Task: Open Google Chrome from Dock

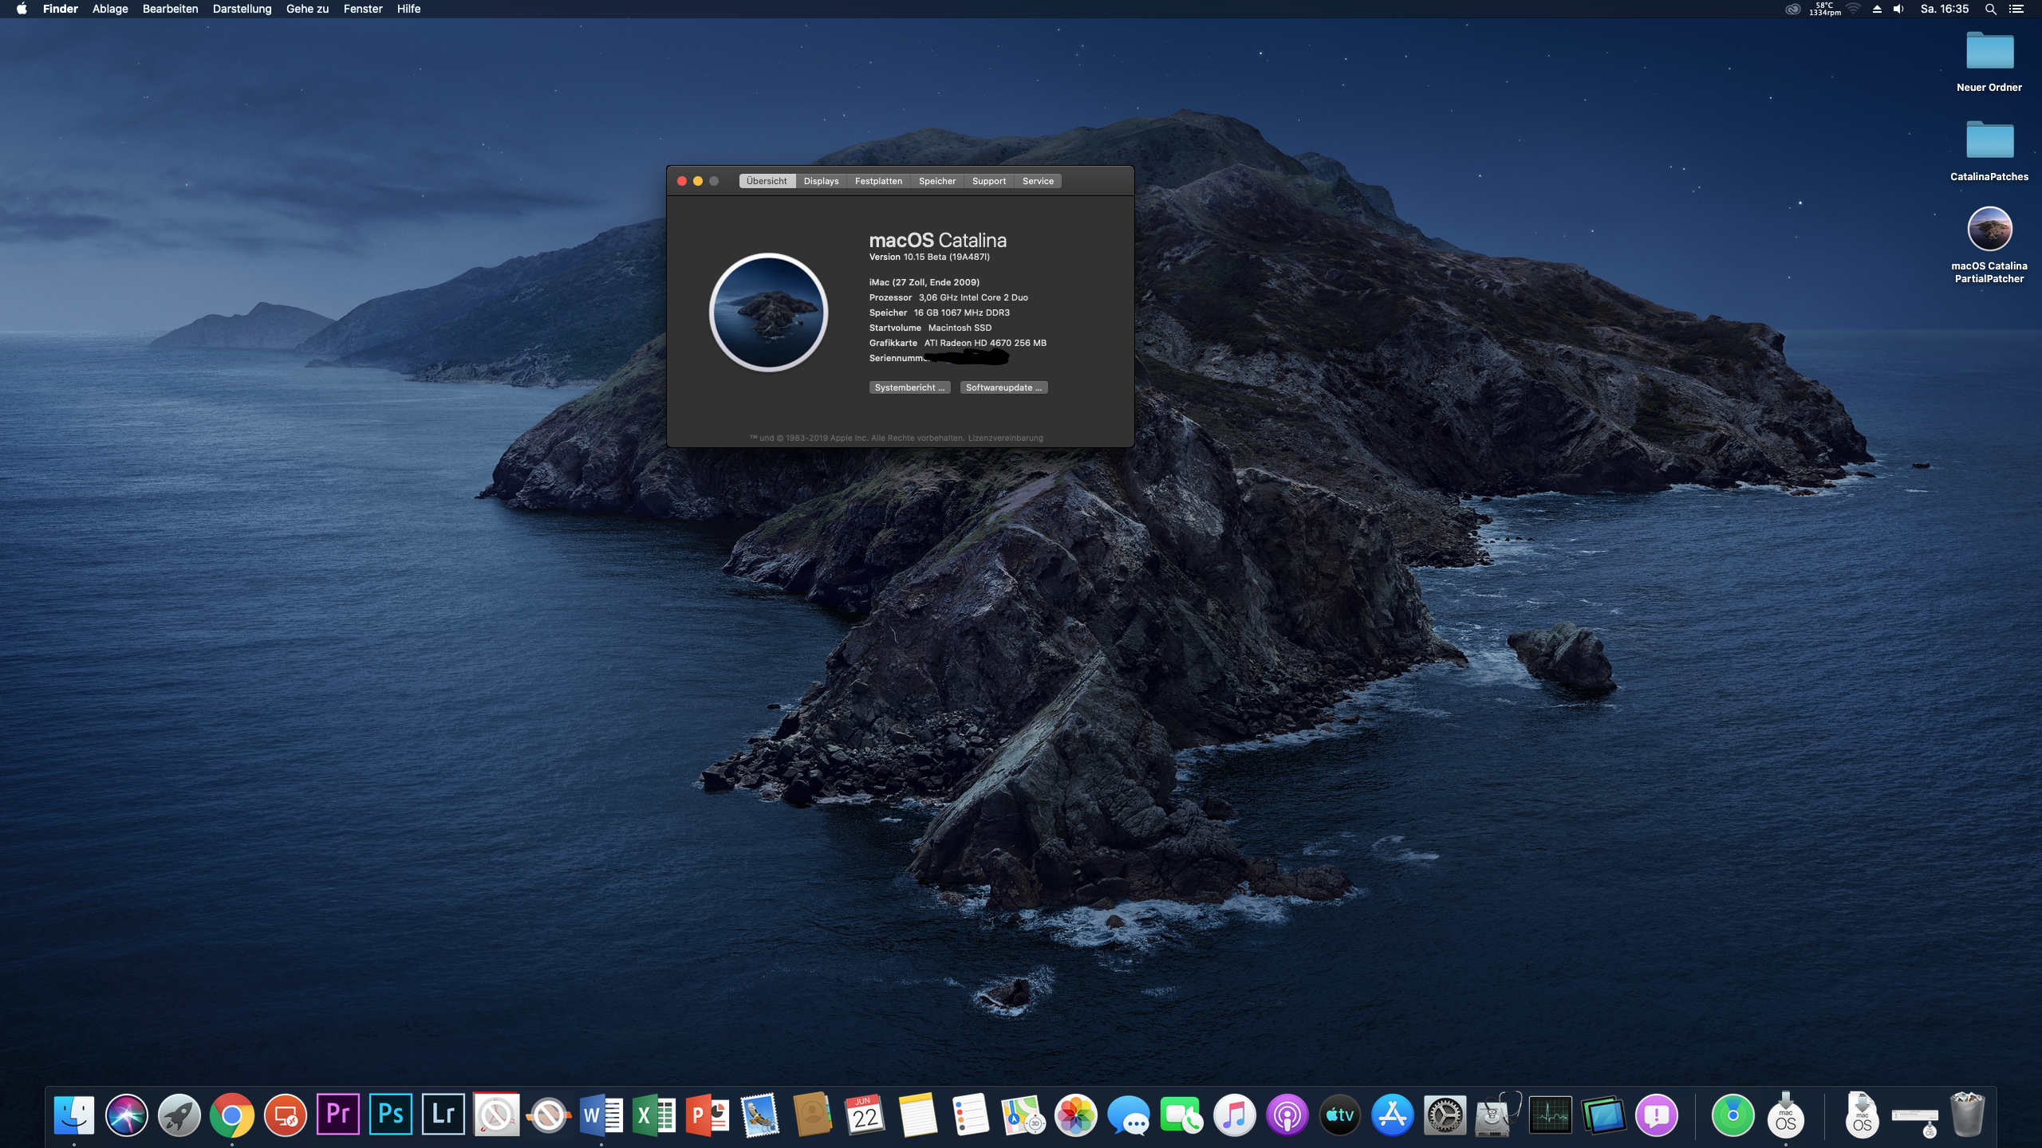Action: pyautogui.click(x=231, y=1115)
